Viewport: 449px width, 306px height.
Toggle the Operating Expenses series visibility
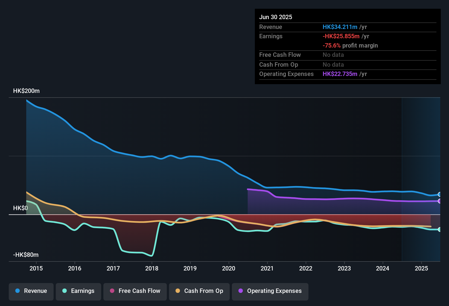coord(270,291)
